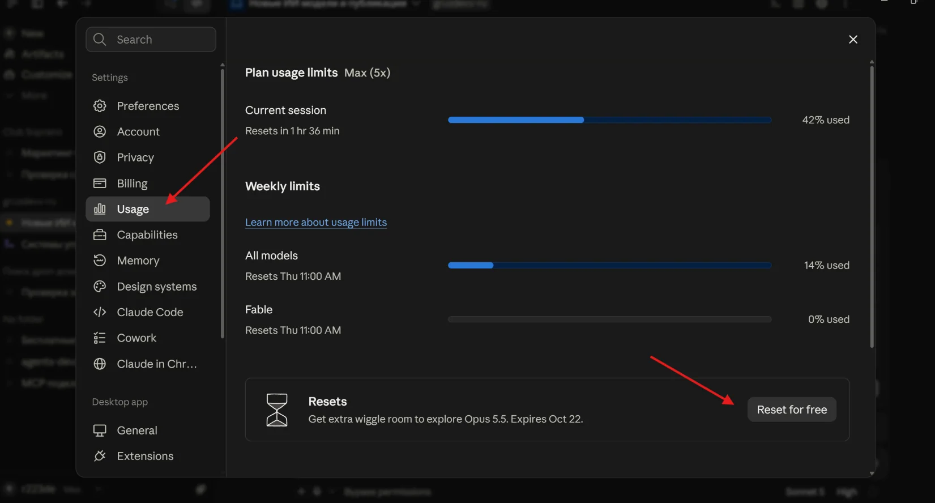The width and height of the screenshot is (935, 503).
Task: Select the Usage settings item
Action: [x=148, y=209]
